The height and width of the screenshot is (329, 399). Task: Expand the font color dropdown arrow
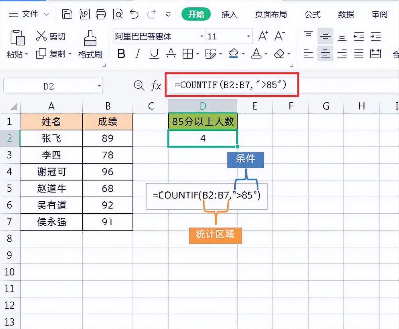tap(266, 53)
